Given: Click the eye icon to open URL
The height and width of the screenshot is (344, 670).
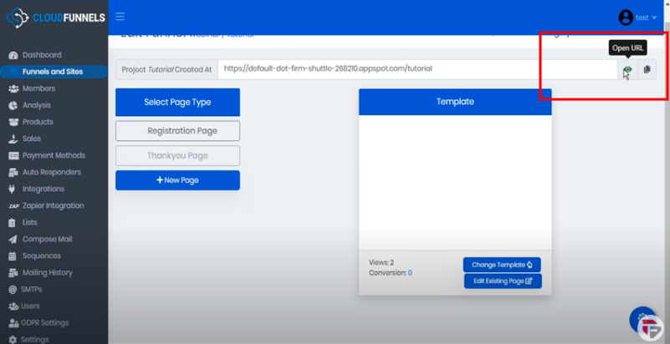Looking at the screenshot, I should click(627, 70).
